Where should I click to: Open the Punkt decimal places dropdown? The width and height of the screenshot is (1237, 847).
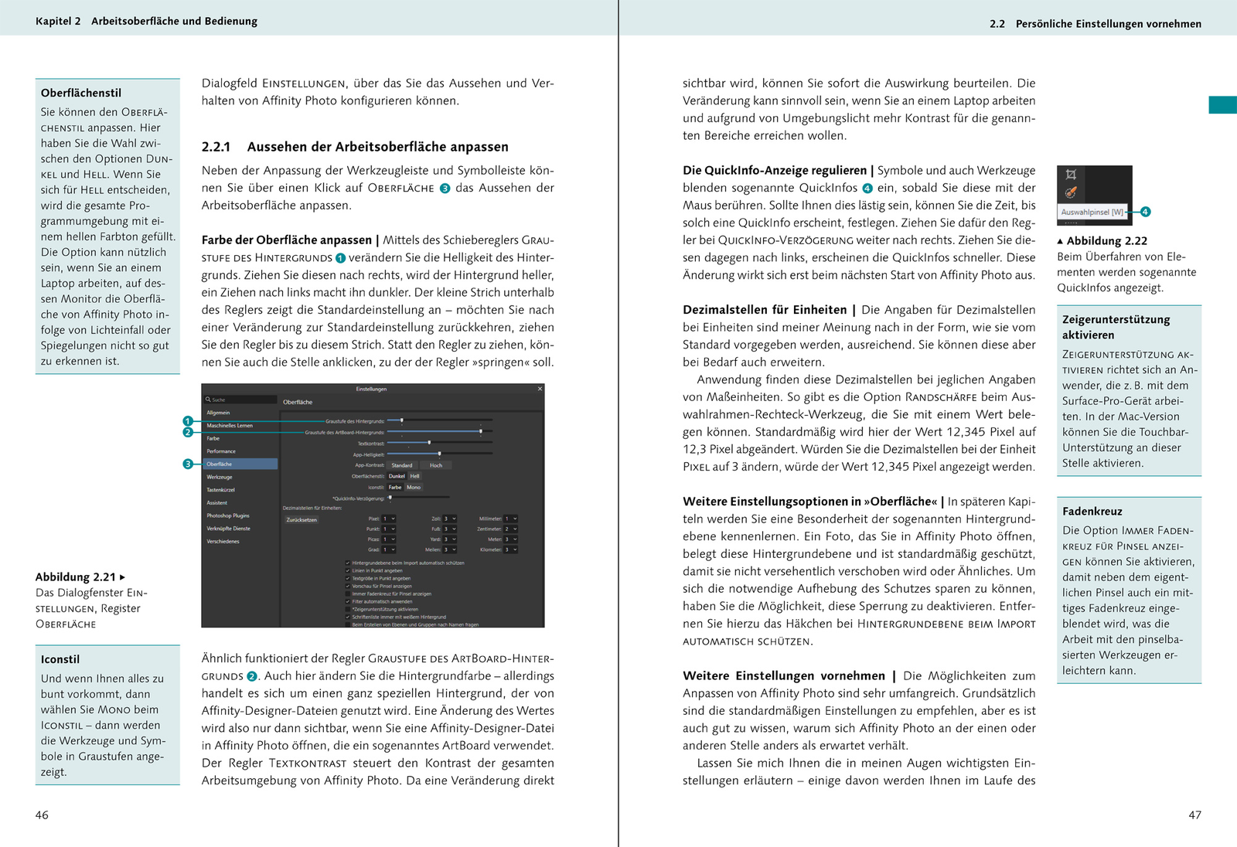coord(389,529)
